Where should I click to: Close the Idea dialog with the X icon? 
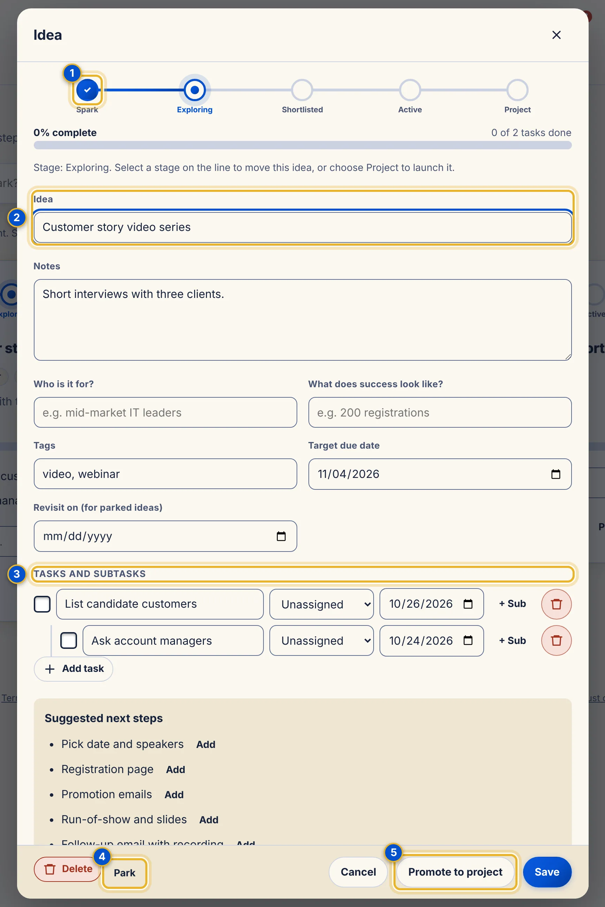click(556, 35)
